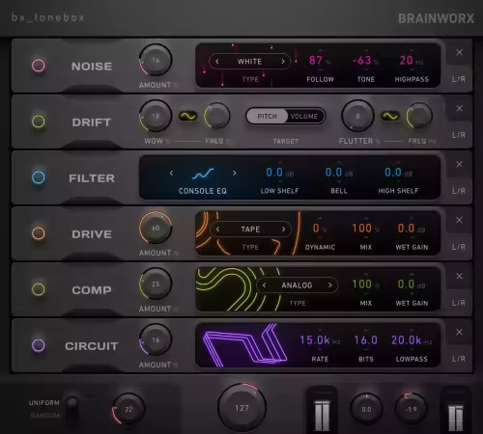Click the Flutter sine waveform icon

[x=390, y=116]
